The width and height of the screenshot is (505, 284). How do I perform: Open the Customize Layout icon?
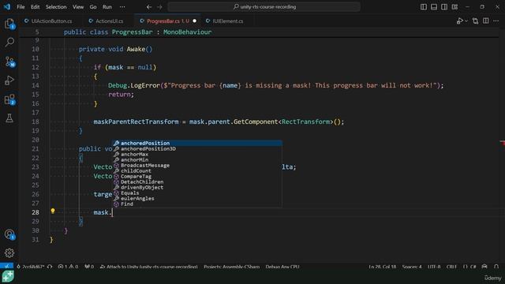click(x=454, y=7)
